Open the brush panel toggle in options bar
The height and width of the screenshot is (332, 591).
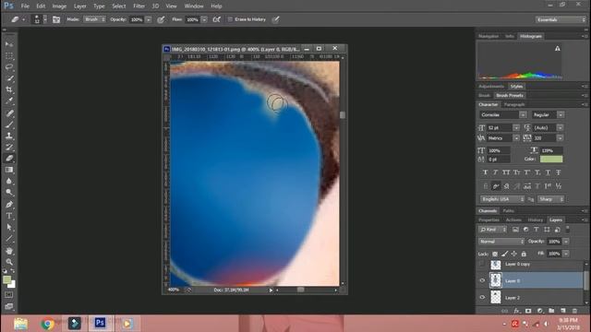(x=56, y=19)
